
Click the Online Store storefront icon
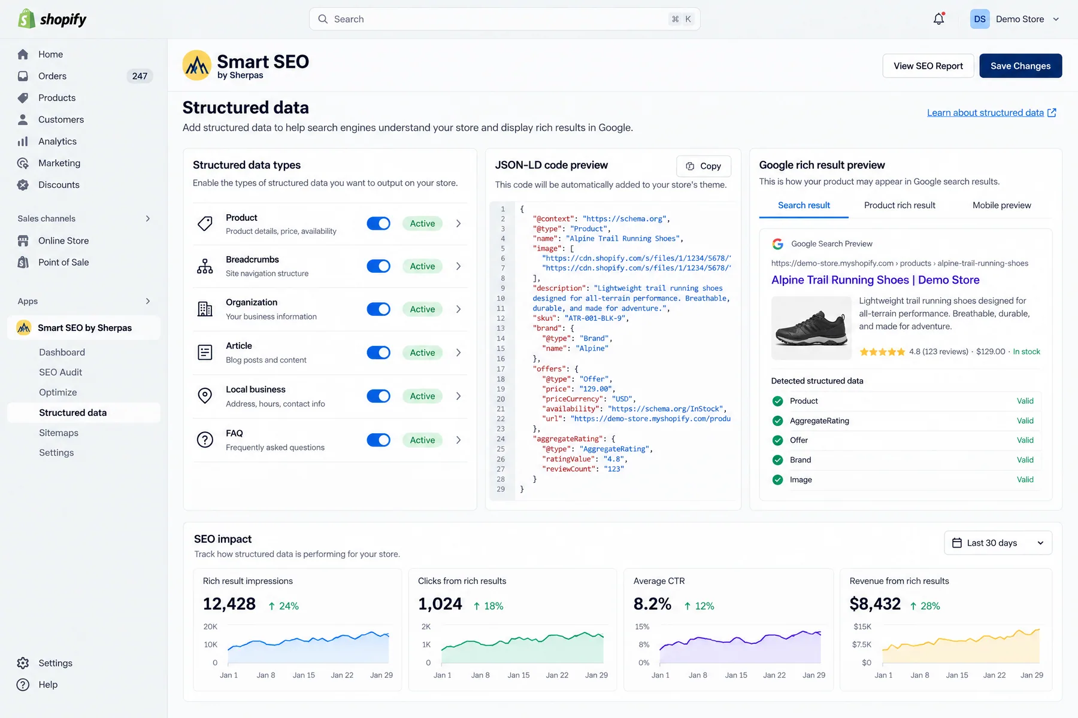click(23, 241)
